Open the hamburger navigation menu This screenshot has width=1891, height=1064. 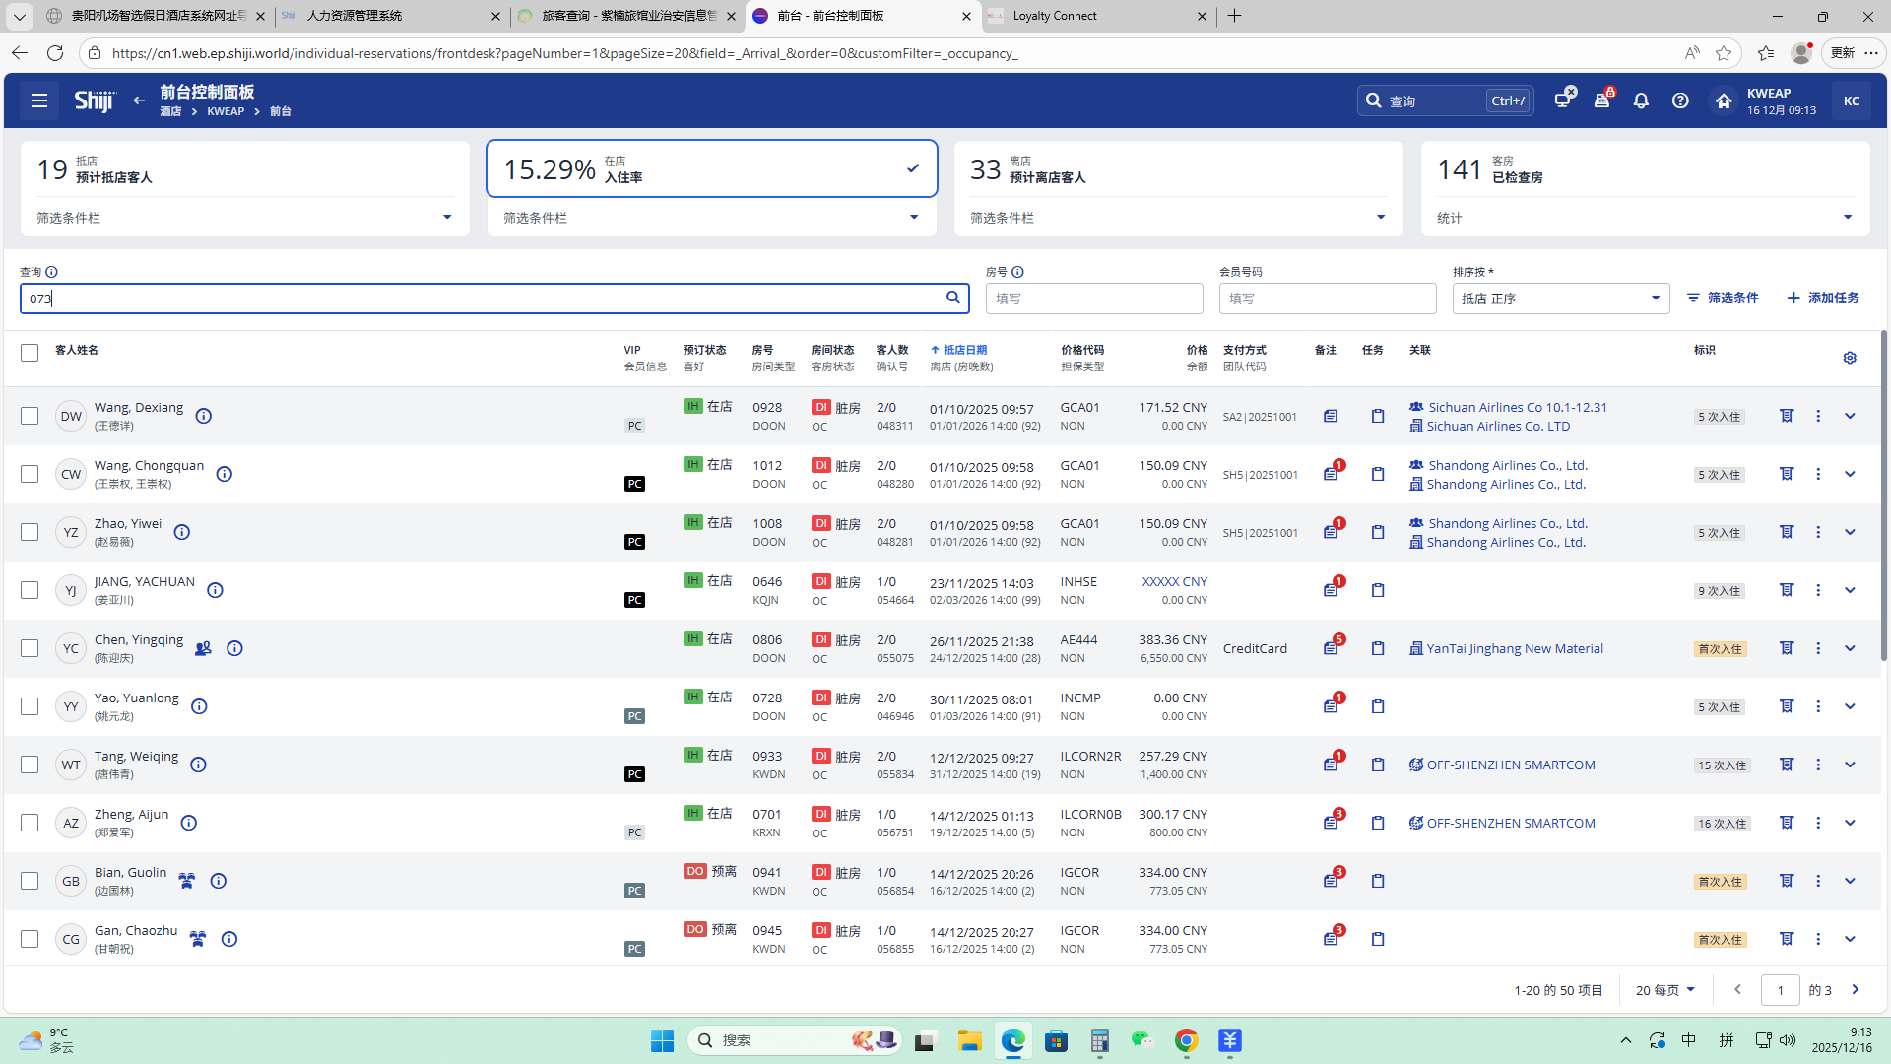pos(39,100)
